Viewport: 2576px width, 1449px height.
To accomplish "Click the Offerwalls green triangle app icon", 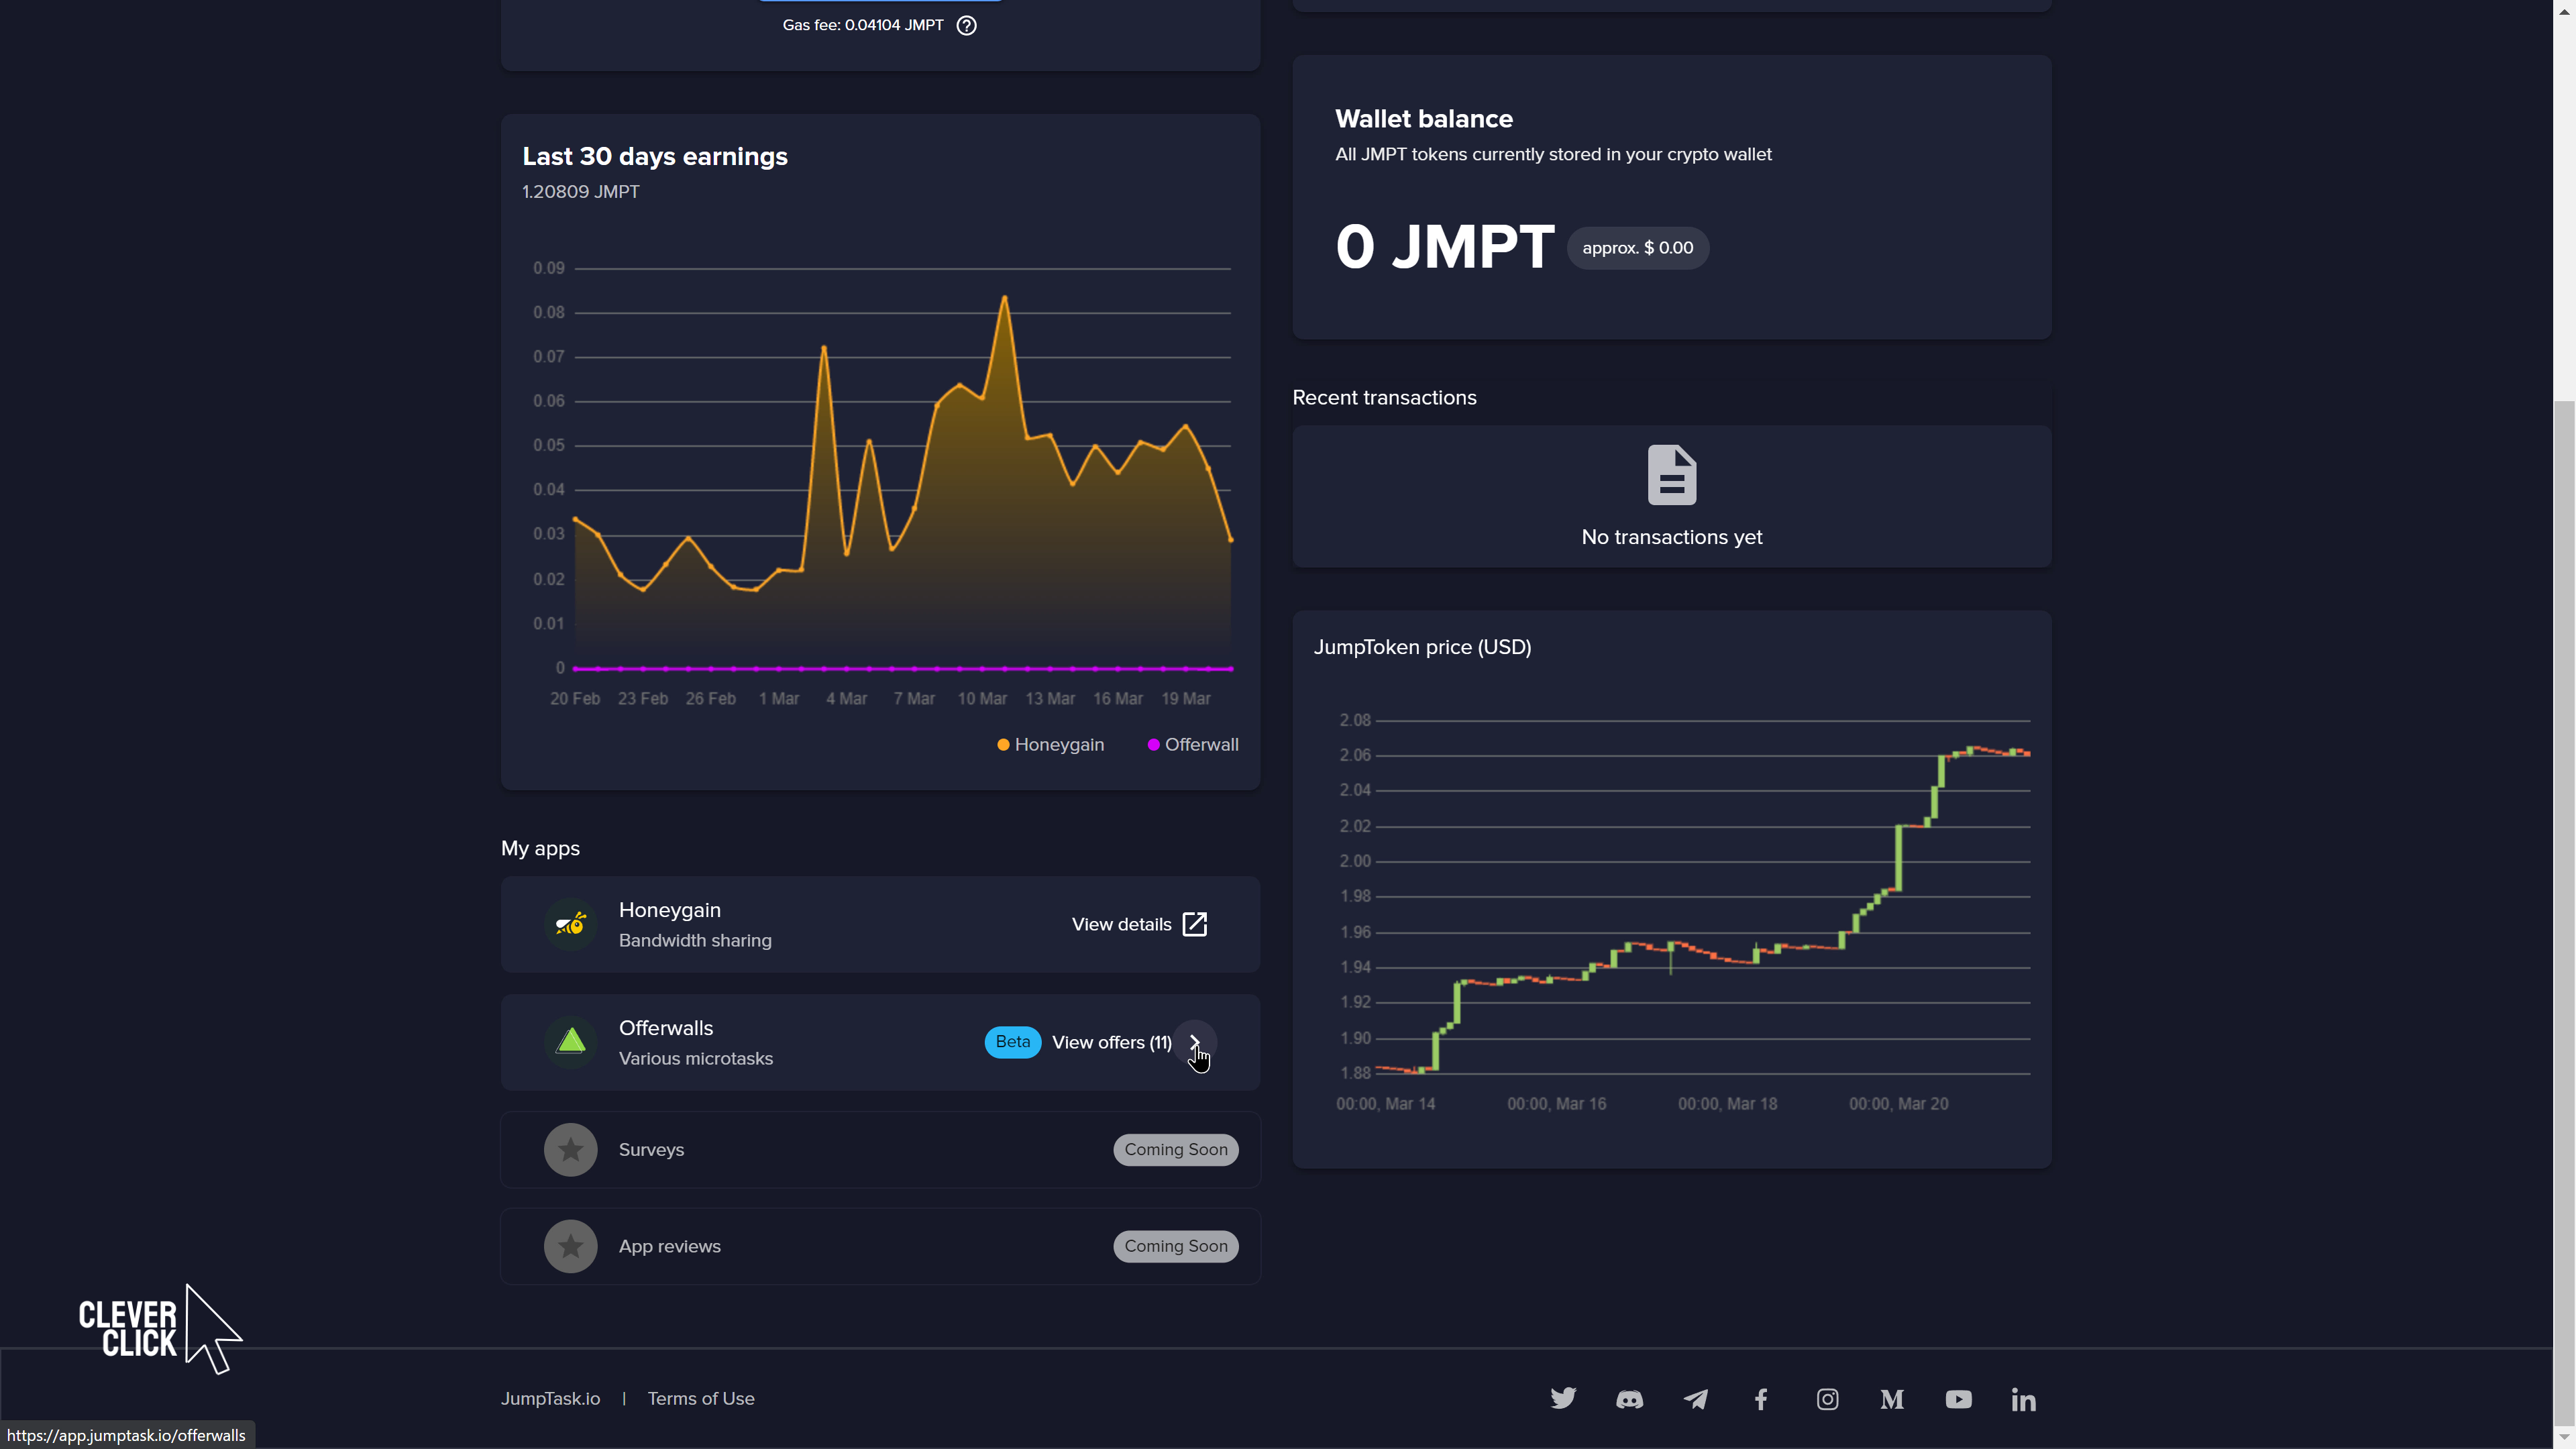I will point(570,1042).
